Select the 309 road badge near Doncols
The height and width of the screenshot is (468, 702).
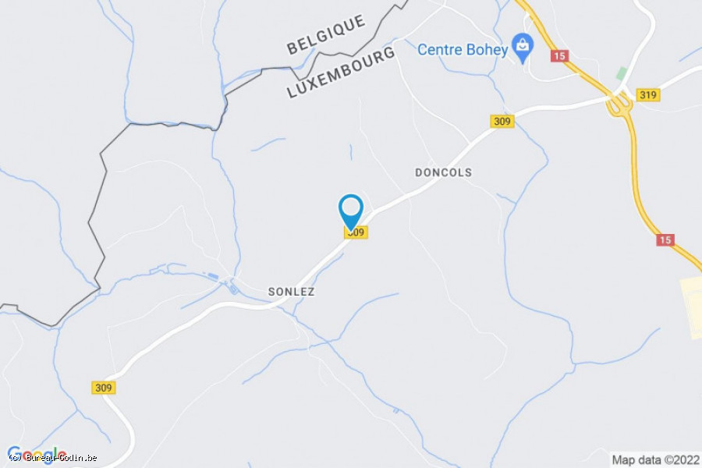point(502,121)
